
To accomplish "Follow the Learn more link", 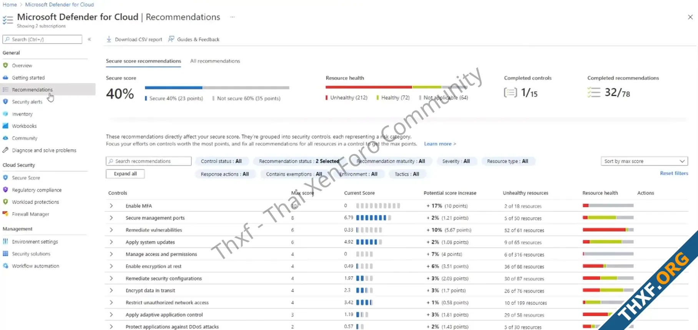I will pos(440,144).
